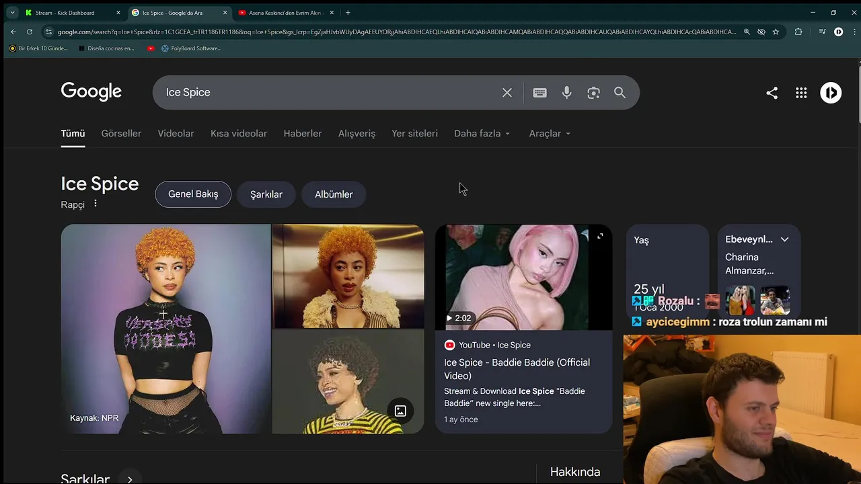The image size is (861, 484).
Task: Select the Tümü tab
Action: [x=73, y=134]
